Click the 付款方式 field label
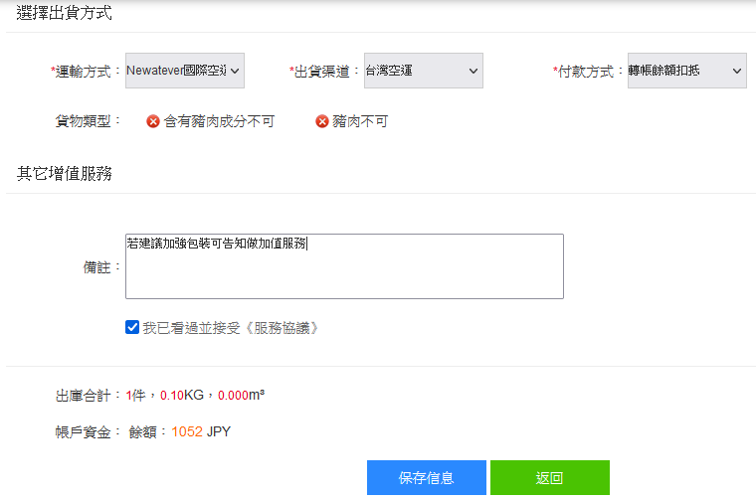The width and height of the screenshot is (756, 501). (x=589, y=72)
